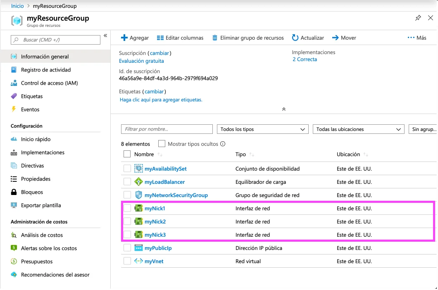Collapse the sidebar with the double chevron
Image resolution: width=438 pixels, height=290 pixels.
click(x=105, y=36)
